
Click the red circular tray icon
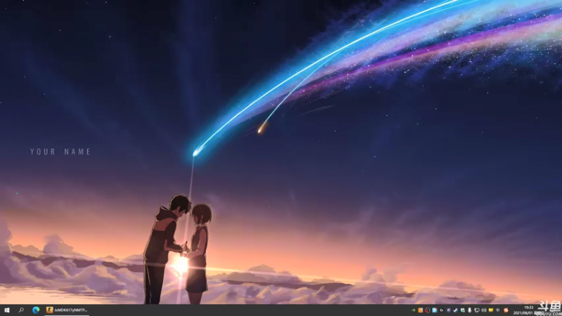(x=428, y=310)
